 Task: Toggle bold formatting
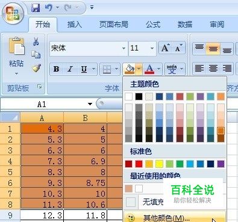(x=57, y=69)
